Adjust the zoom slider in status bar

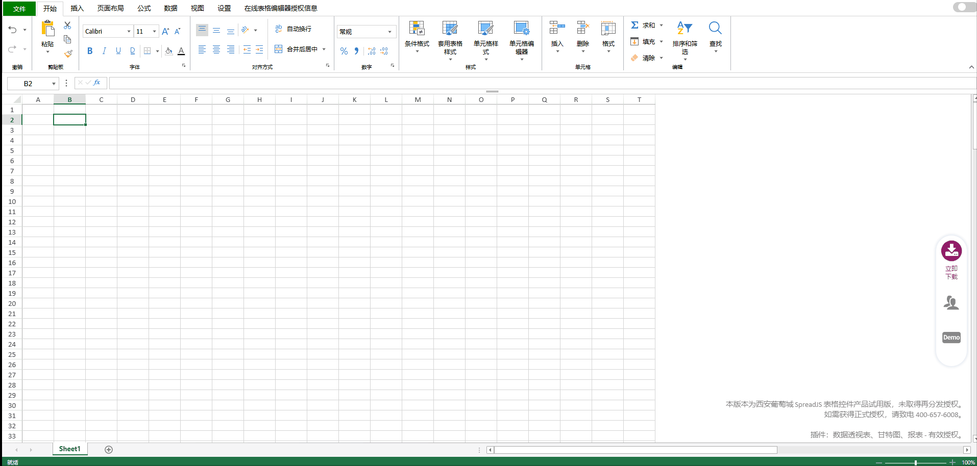915,462
